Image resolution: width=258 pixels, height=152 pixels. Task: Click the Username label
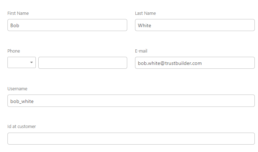tap(17, 89)
